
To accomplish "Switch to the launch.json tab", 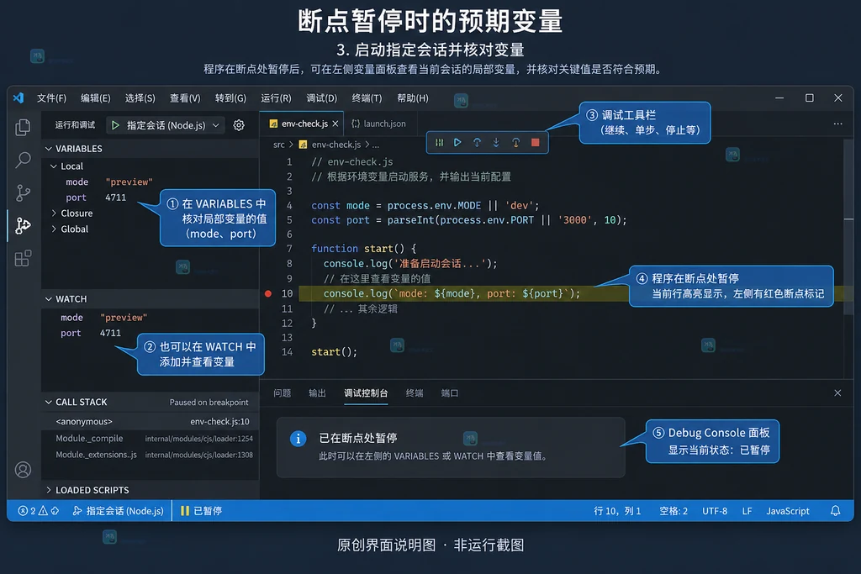I will (379, 124).
